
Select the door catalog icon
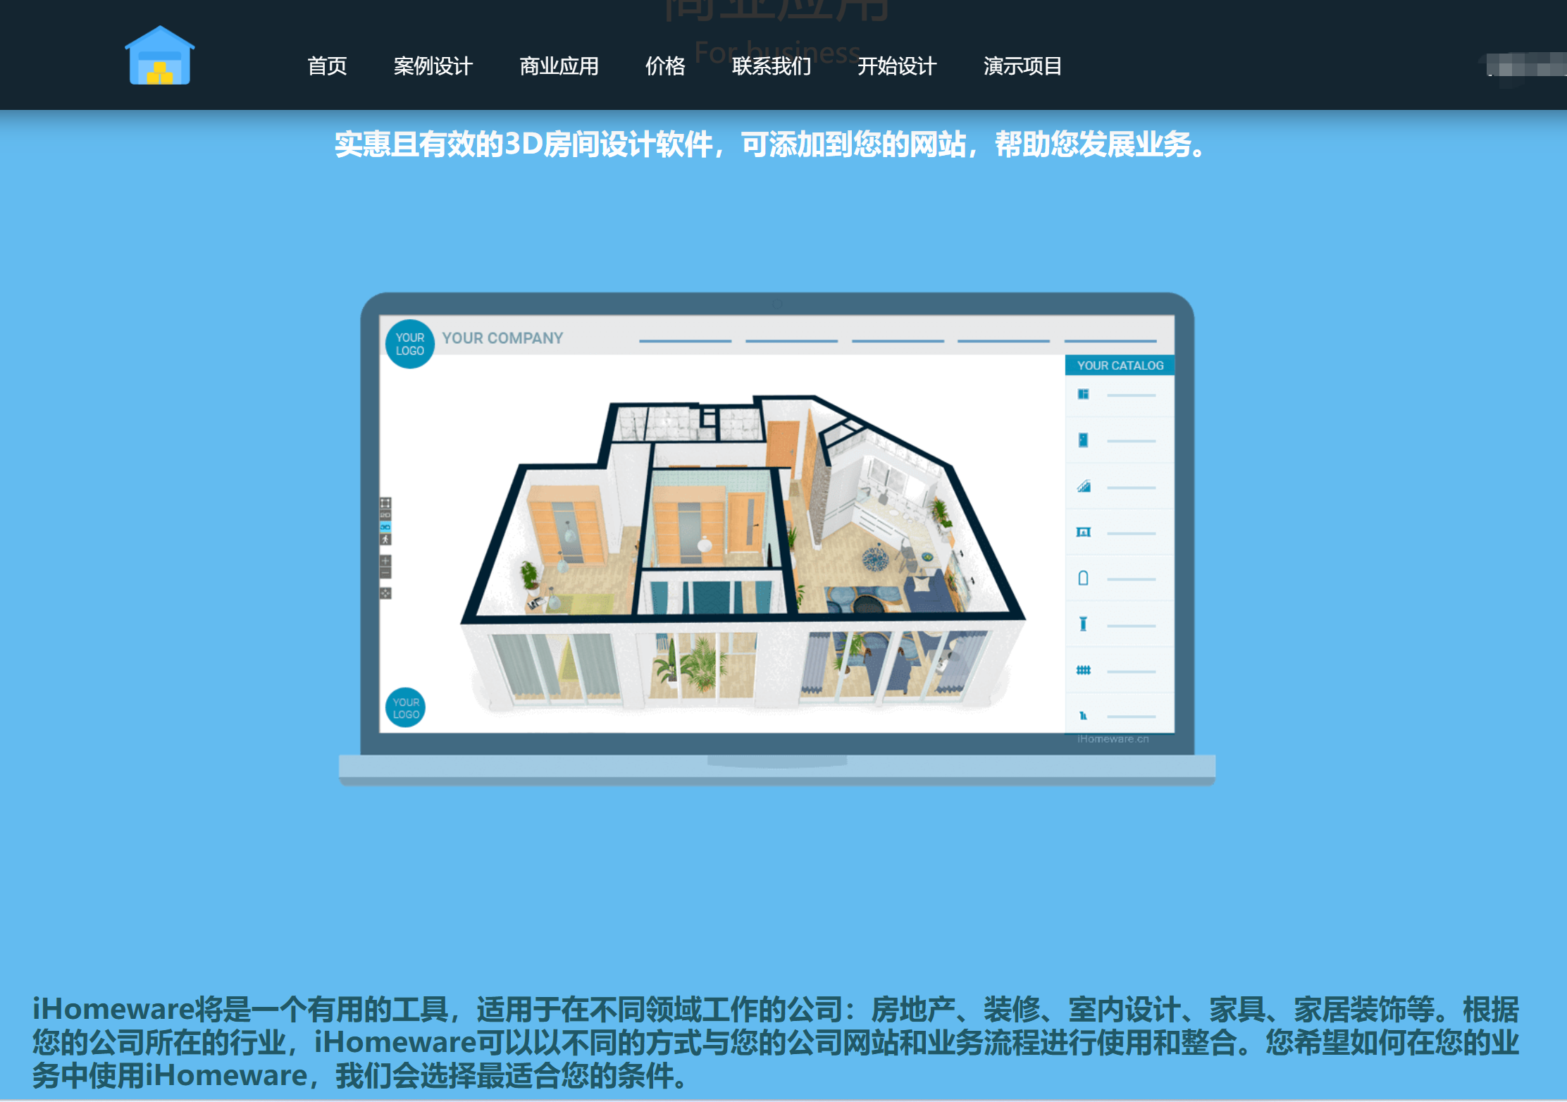pyautogui.click(x=1084, y=440)
